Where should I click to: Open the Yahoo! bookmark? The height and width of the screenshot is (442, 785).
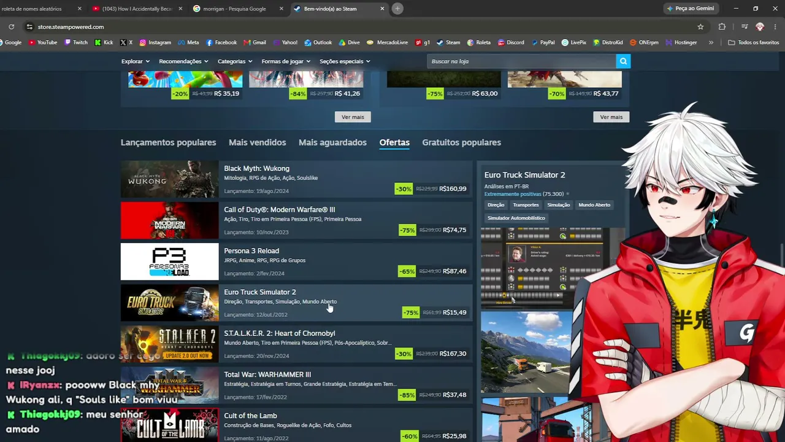[x=285, y=42]
